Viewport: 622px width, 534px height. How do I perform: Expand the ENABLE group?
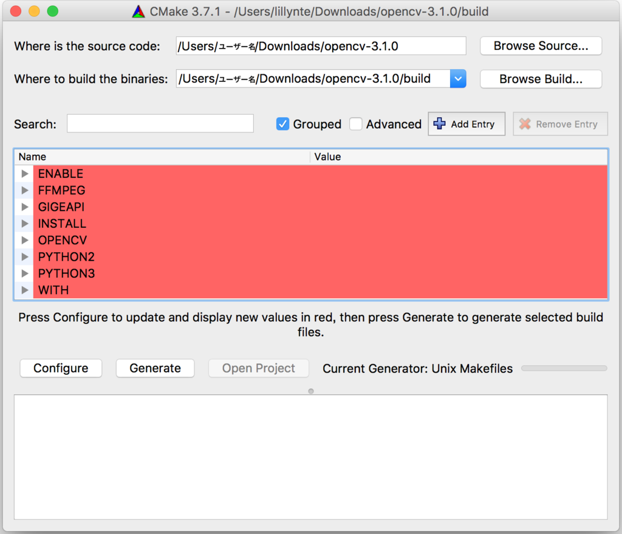[x=24, y=174]
